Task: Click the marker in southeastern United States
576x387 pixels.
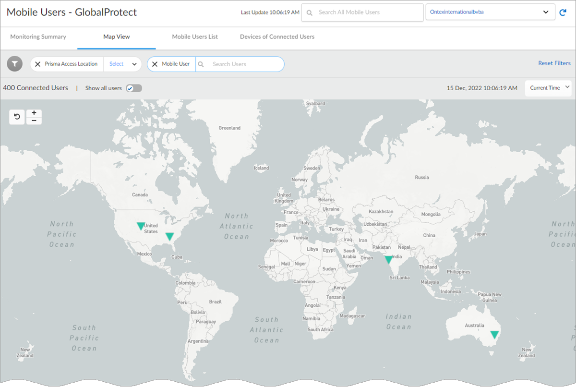Action: pyautogui.click(x=169, y=236)
